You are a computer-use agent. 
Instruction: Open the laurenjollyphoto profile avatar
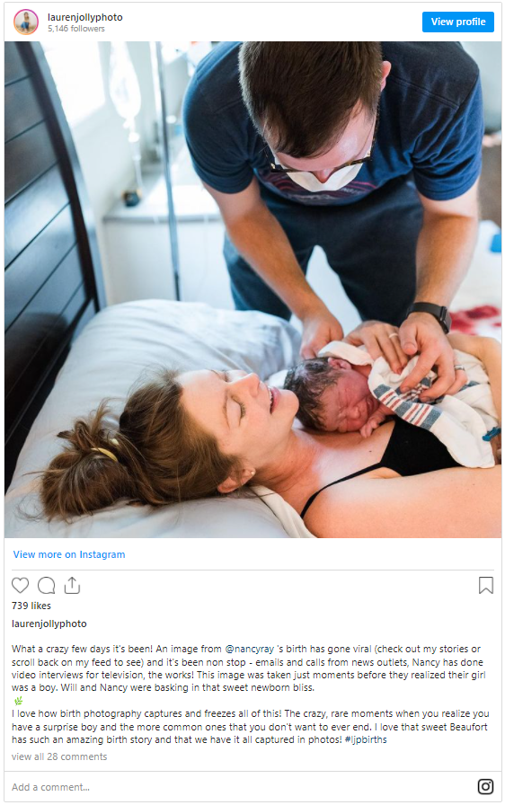26,22
